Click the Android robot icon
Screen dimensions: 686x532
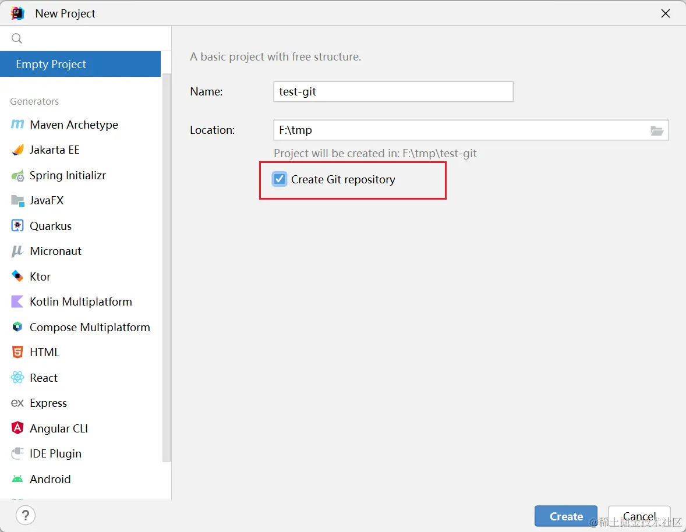pos(17,479)
